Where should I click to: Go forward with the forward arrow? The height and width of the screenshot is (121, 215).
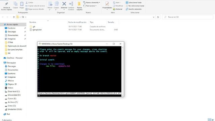[7, 17]
